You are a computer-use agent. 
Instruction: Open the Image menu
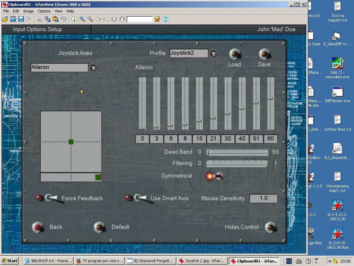28,11
